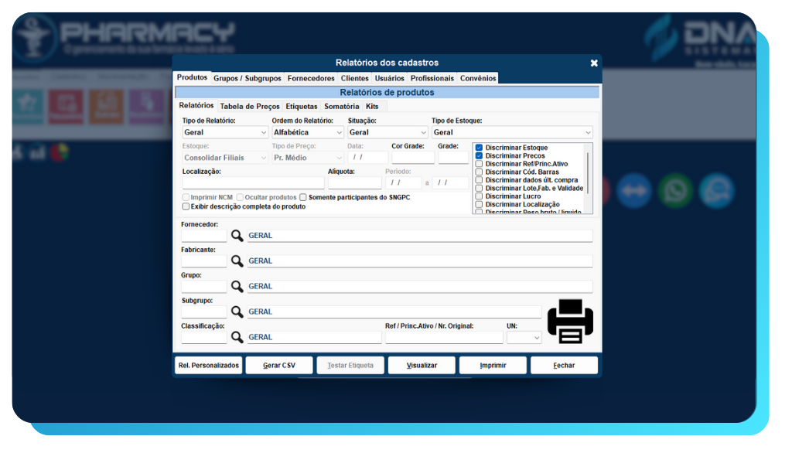
Task: Click the Grade input field
Action: click(x=453, y=158)
